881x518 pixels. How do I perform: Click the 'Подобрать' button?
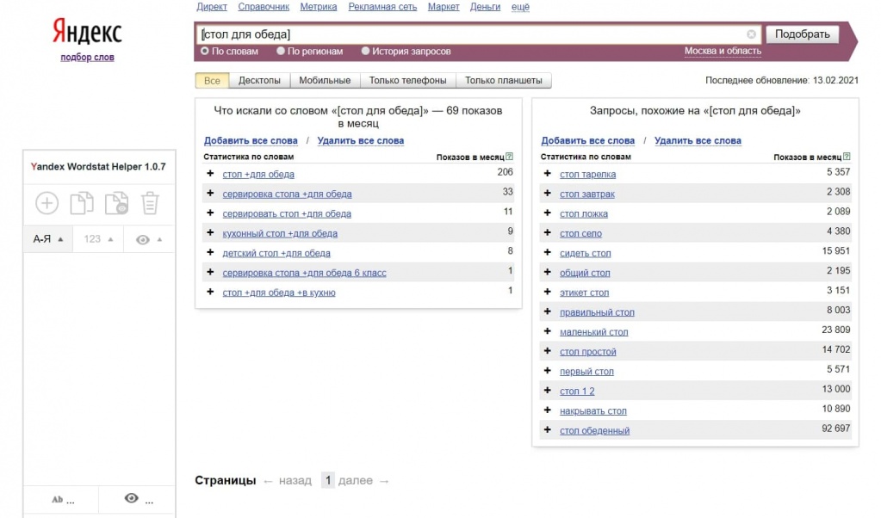(801, 34)
